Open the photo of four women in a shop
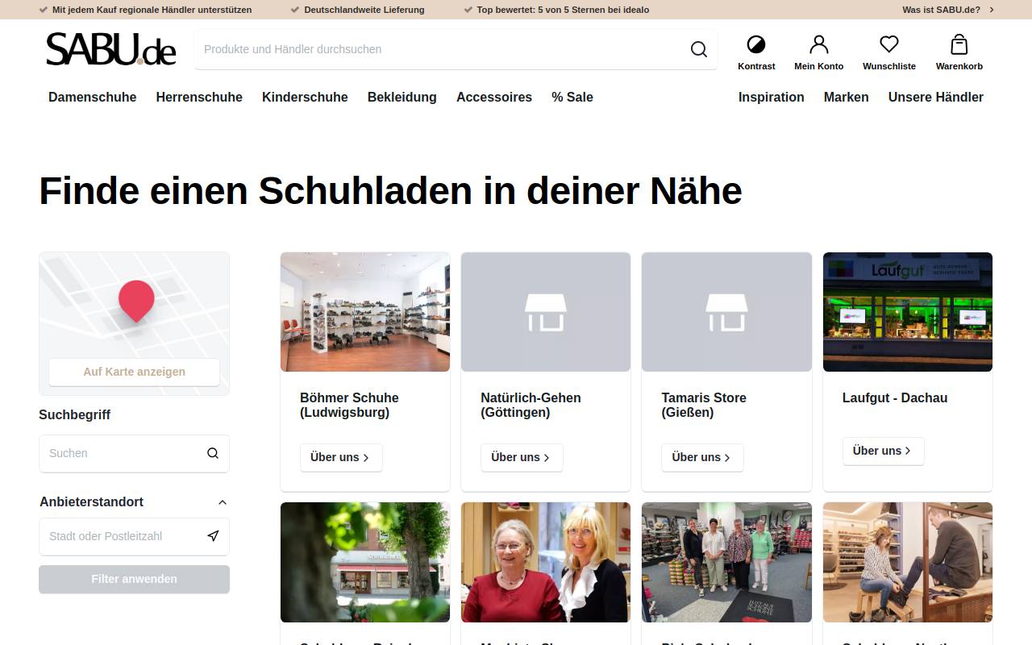Image resolution: width=1032 pixels, height=645 pixels. pyautogui.click(x=726, y=562)
